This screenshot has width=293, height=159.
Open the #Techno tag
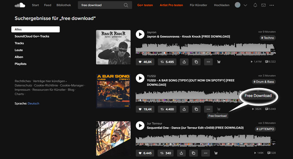coord(267,38)
